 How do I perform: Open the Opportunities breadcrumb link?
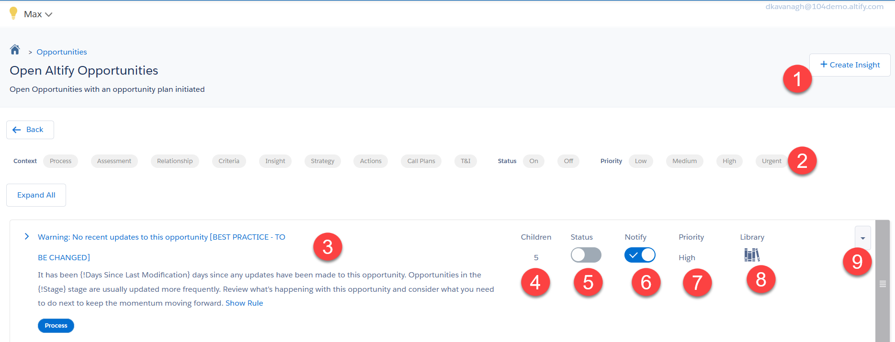[62, 52]
